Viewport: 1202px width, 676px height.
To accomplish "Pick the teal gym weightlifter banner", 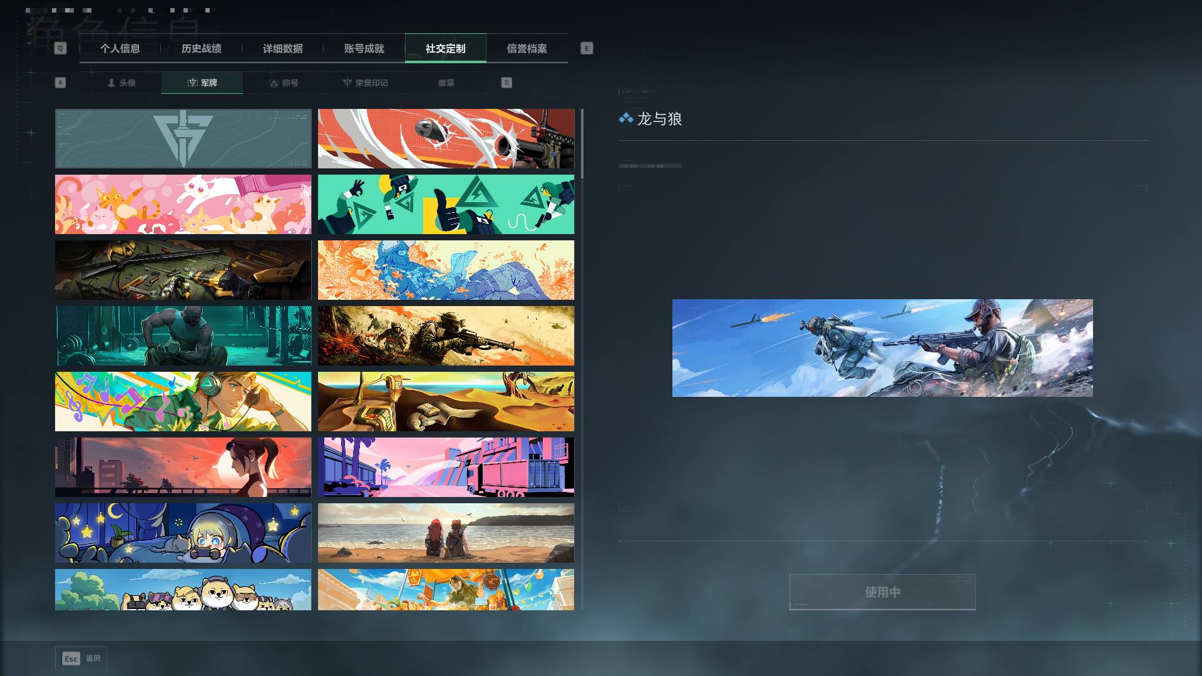I will click(x=183, y=336).
